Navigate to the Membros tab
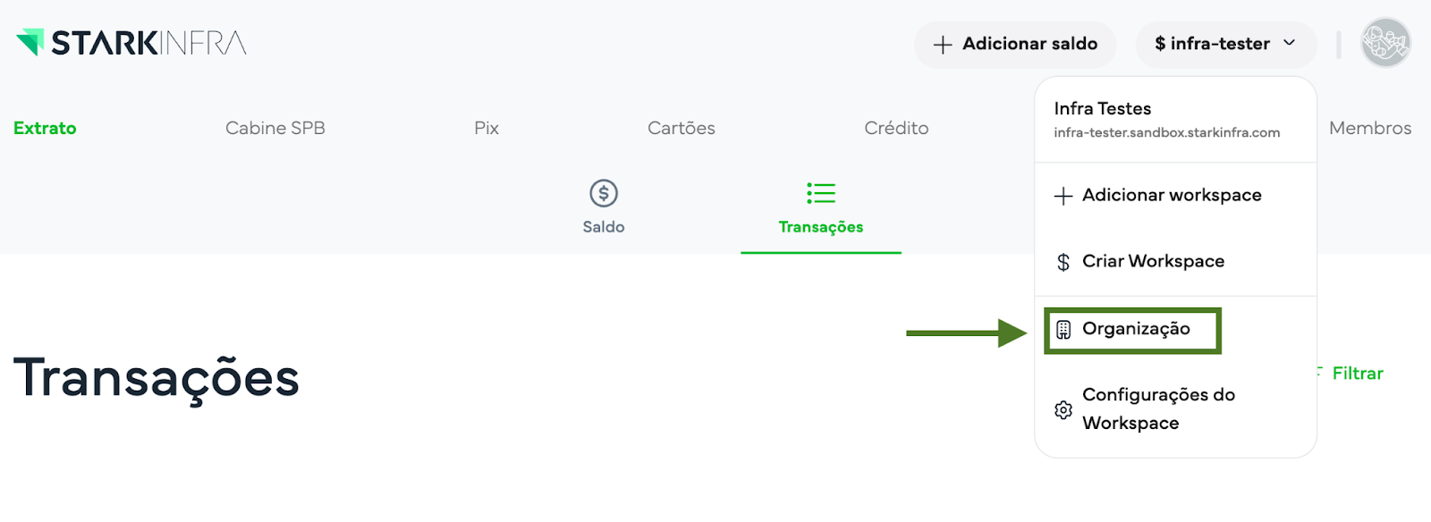Image resolution: width=1431 pixels, height=522 pixels. (x=1369, y=128)
